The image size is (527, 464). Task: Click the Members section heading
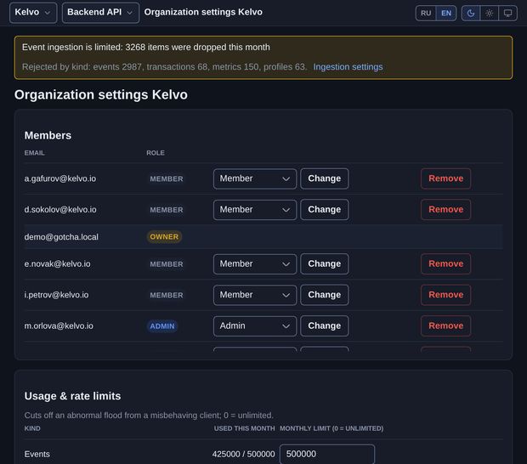point(48,135)
